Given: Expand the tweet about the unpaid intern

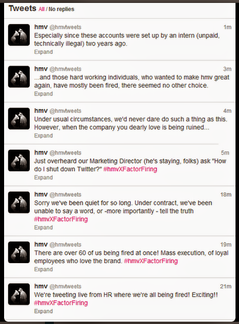Looking at the screenshot, I should (x=43, y=52).
